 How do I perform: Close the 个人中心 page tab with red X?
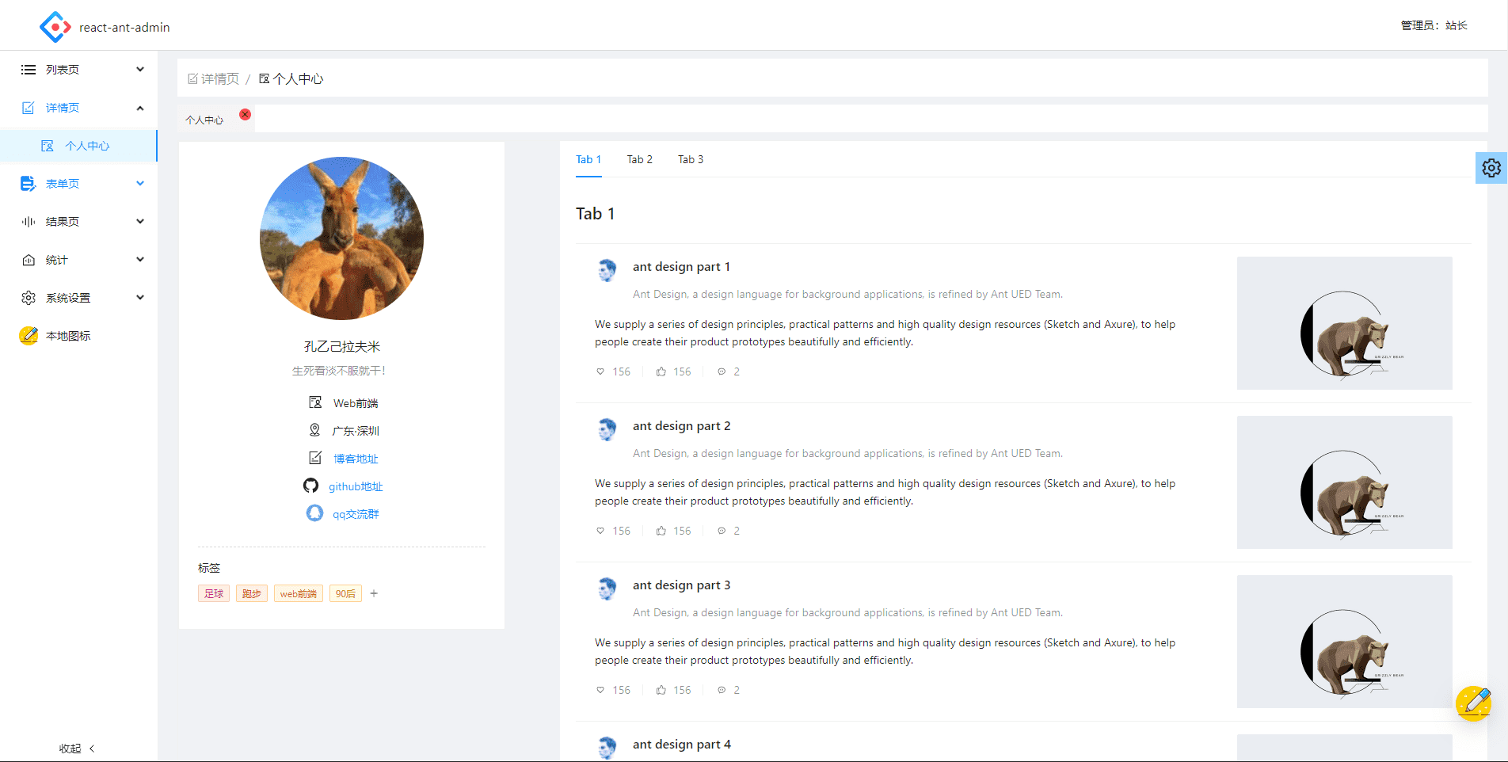(246, 115)
